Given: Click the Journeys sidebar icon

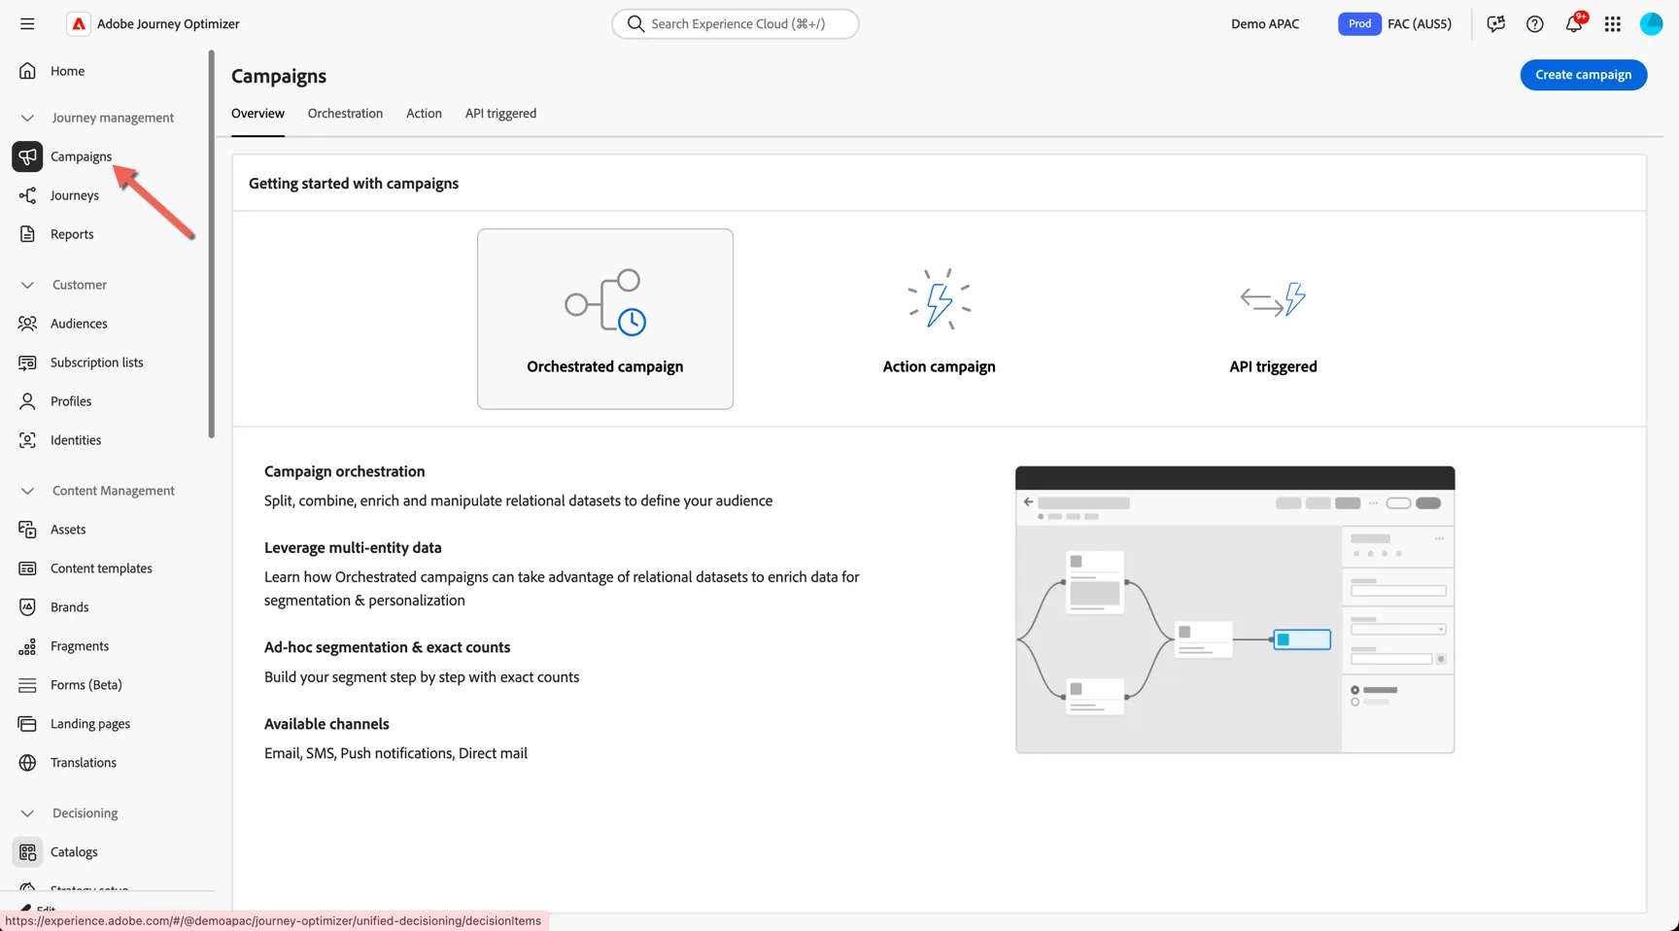Looking at the screenshot, I should pyautogui.click(x=27, y=195).
